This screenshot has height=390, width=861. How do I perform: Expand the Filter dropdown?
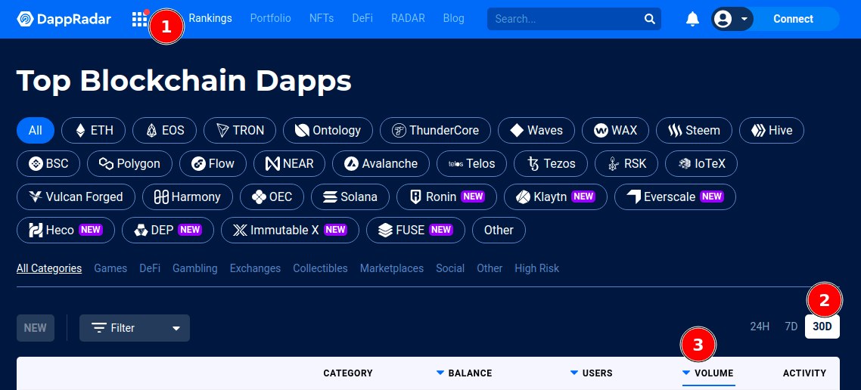135,328
